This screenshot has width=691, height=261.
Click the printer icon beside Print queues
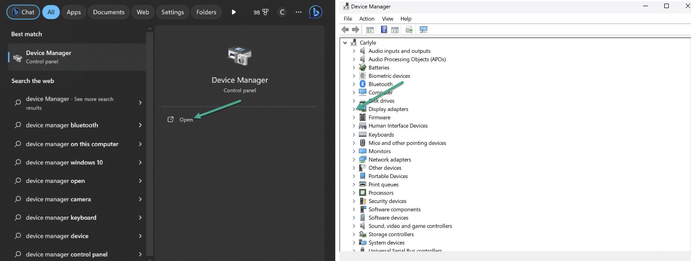tap(362, 185)
